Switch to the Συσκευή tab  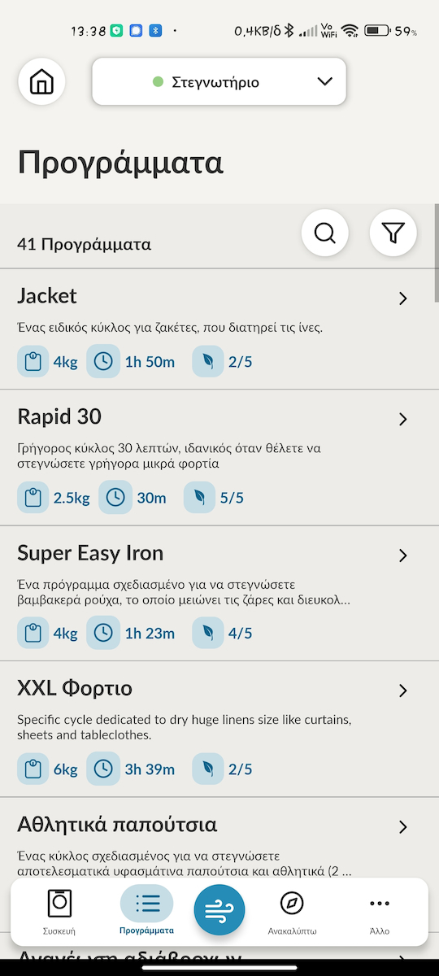(x=59, y=913)
